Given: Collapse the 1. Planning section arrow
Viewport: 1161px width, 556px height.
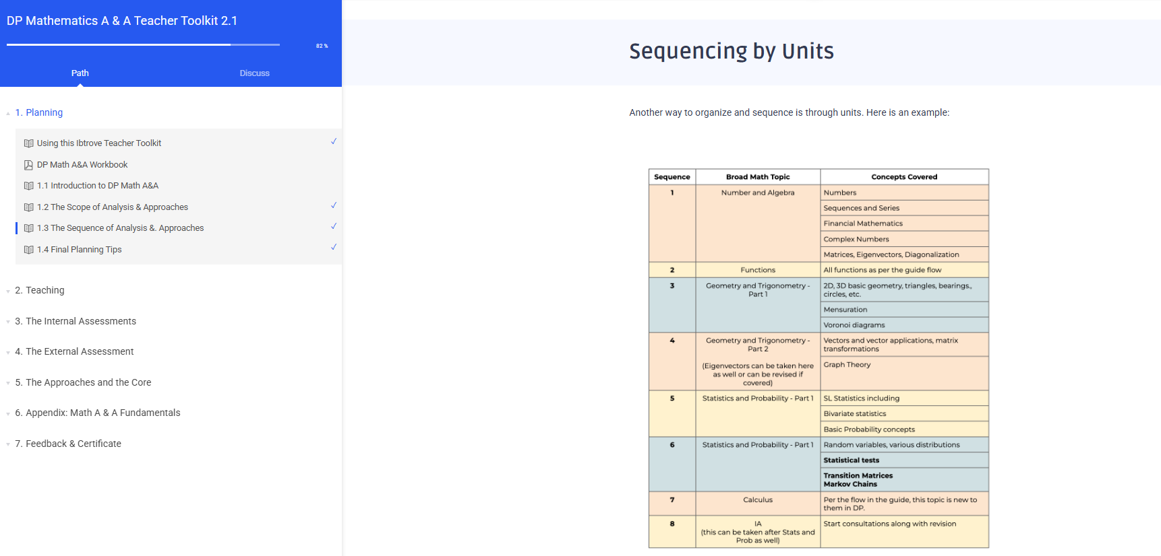Looking at the screenshot, I should [8, 113].
